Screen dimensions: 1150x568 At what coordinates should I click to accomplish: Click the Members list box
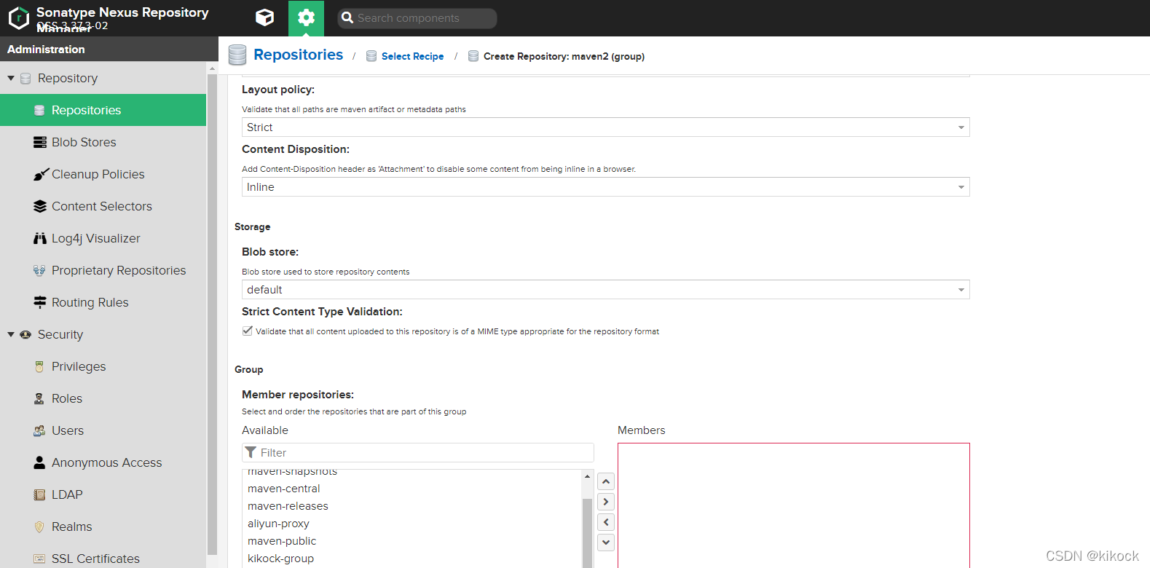794,505
